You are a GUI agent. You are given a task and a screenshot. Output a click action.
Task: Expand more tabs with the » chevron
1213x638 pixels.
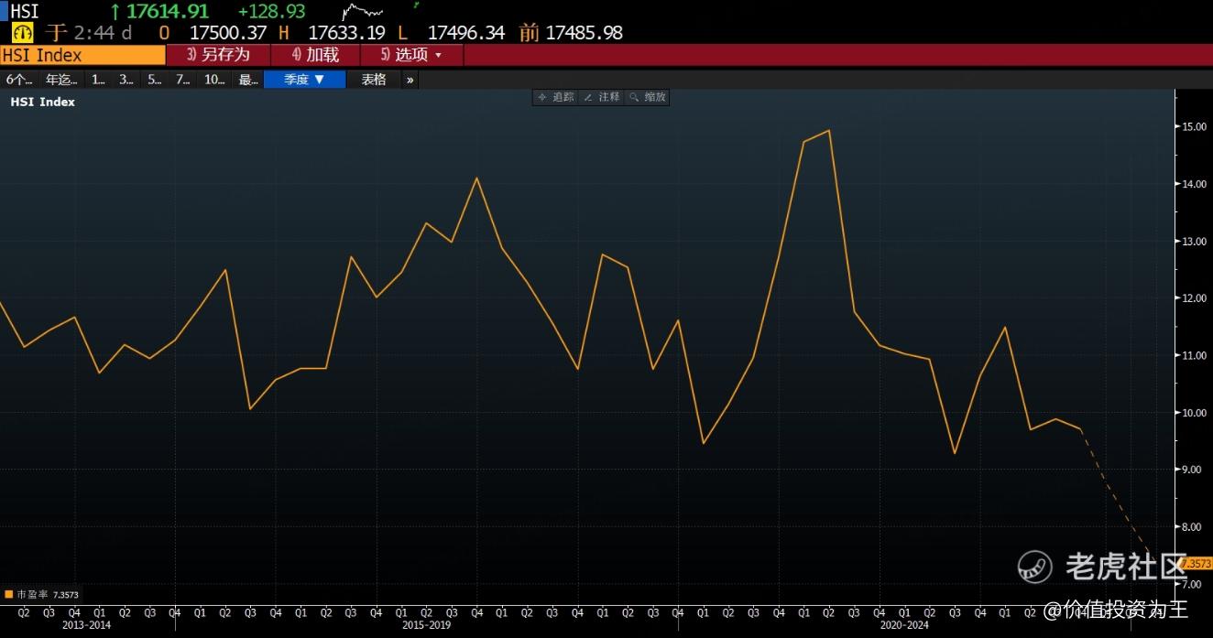(x=410, y=80)
